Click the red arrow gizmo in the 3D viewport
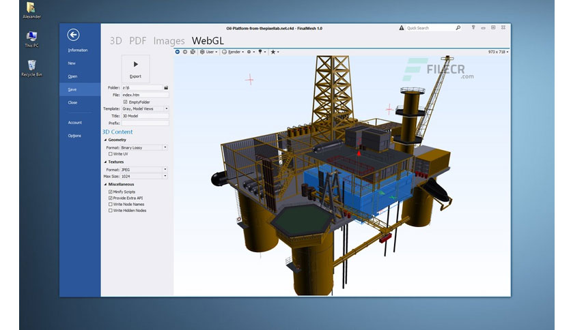The height and width of the screenshot is (330, 571). 359,153
